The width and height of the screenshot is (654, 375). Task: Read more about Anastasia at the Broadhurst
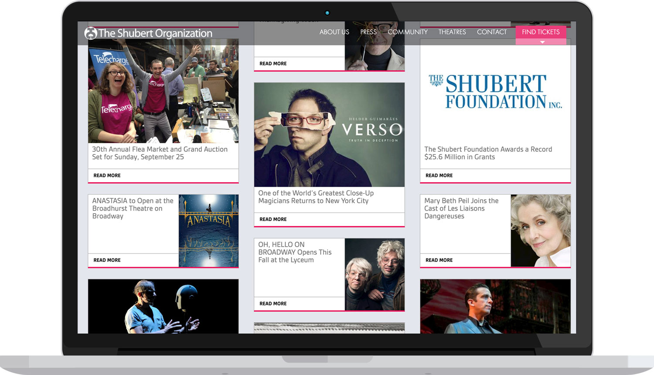(107, 260)
